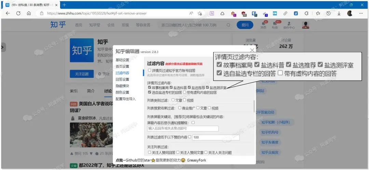
Task: Click the 关注话题 button
Action: tap(82, 74)
